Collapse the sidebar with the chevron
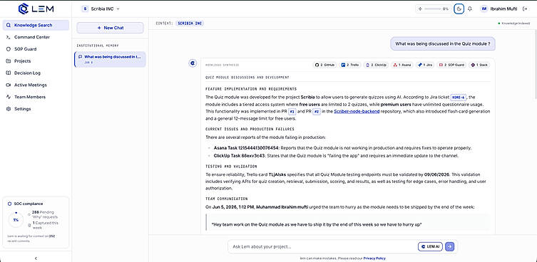Viewport: 537px width, 262px height. point(36,258)
